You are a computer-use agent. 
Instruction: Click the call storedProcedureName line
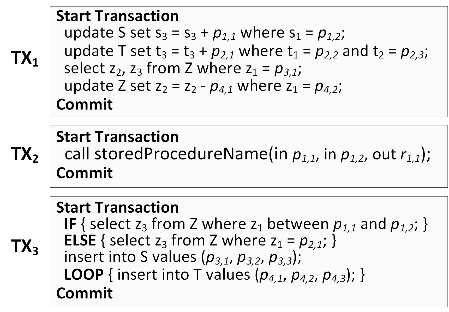tap(247, 155)
